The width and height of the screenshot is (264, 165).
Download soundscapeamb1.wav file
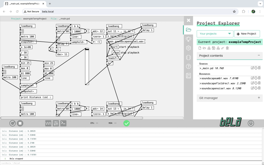click(256, 78)
